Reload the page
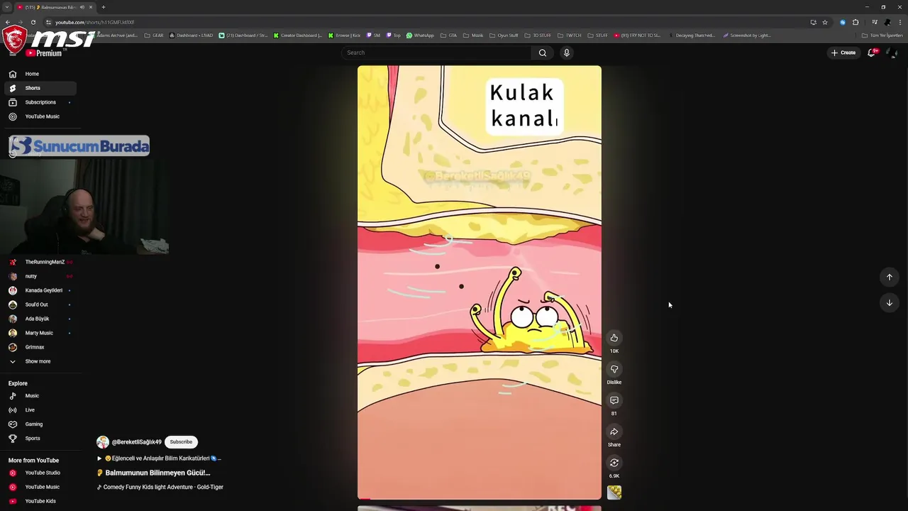908x511 pixels. (33, 22)
